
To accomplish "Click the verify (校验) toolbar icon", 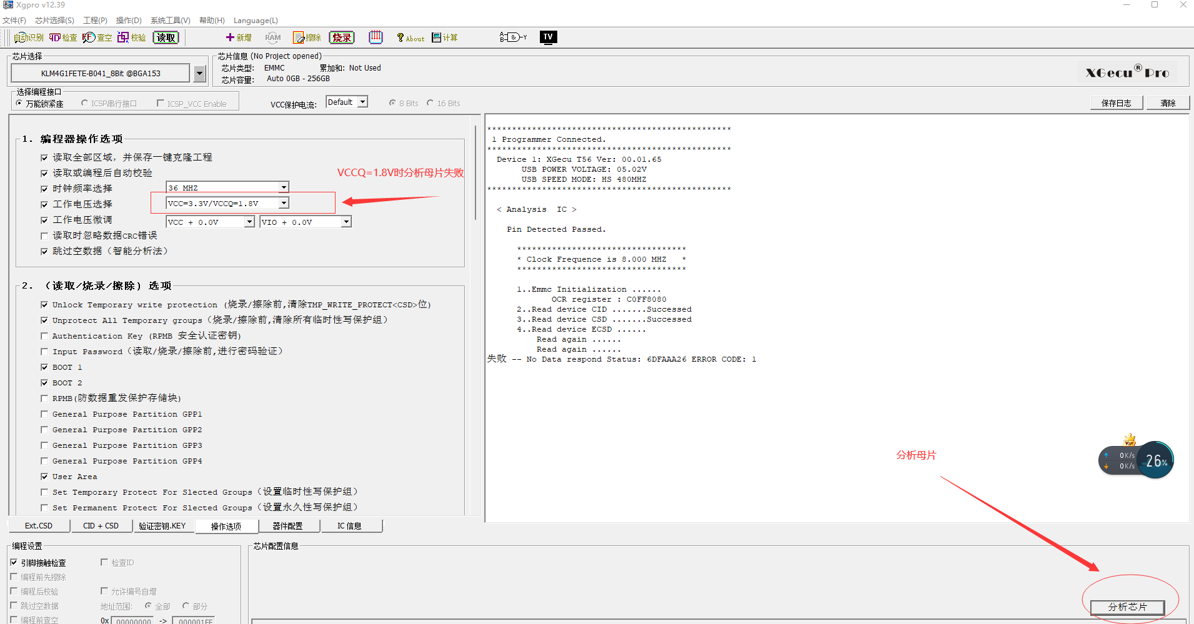I will click(131, 37).
